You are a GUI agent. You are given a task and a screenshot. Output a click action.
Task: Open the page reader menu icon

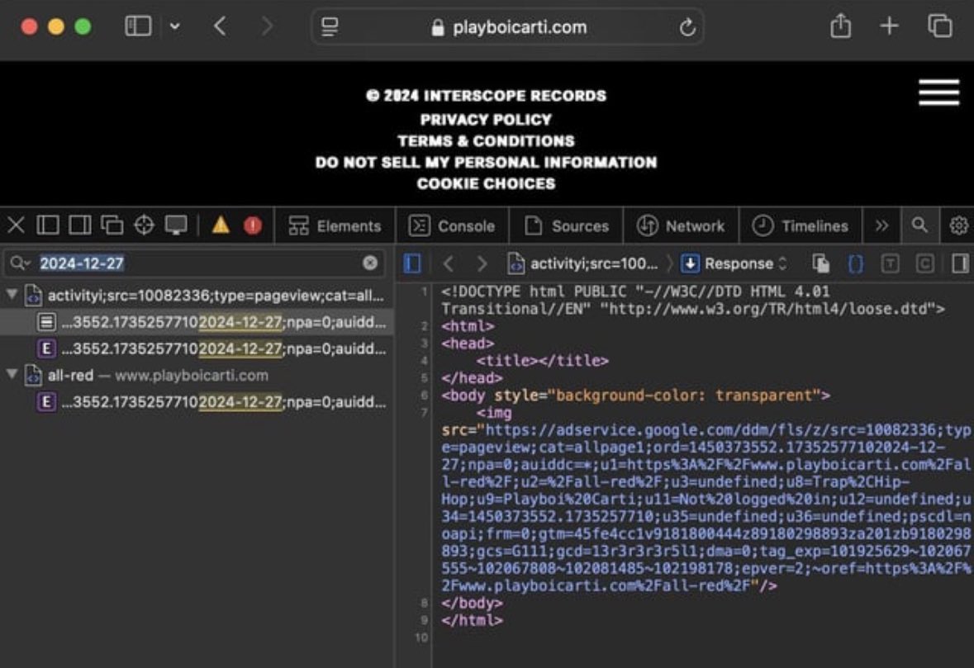(330, 26)
